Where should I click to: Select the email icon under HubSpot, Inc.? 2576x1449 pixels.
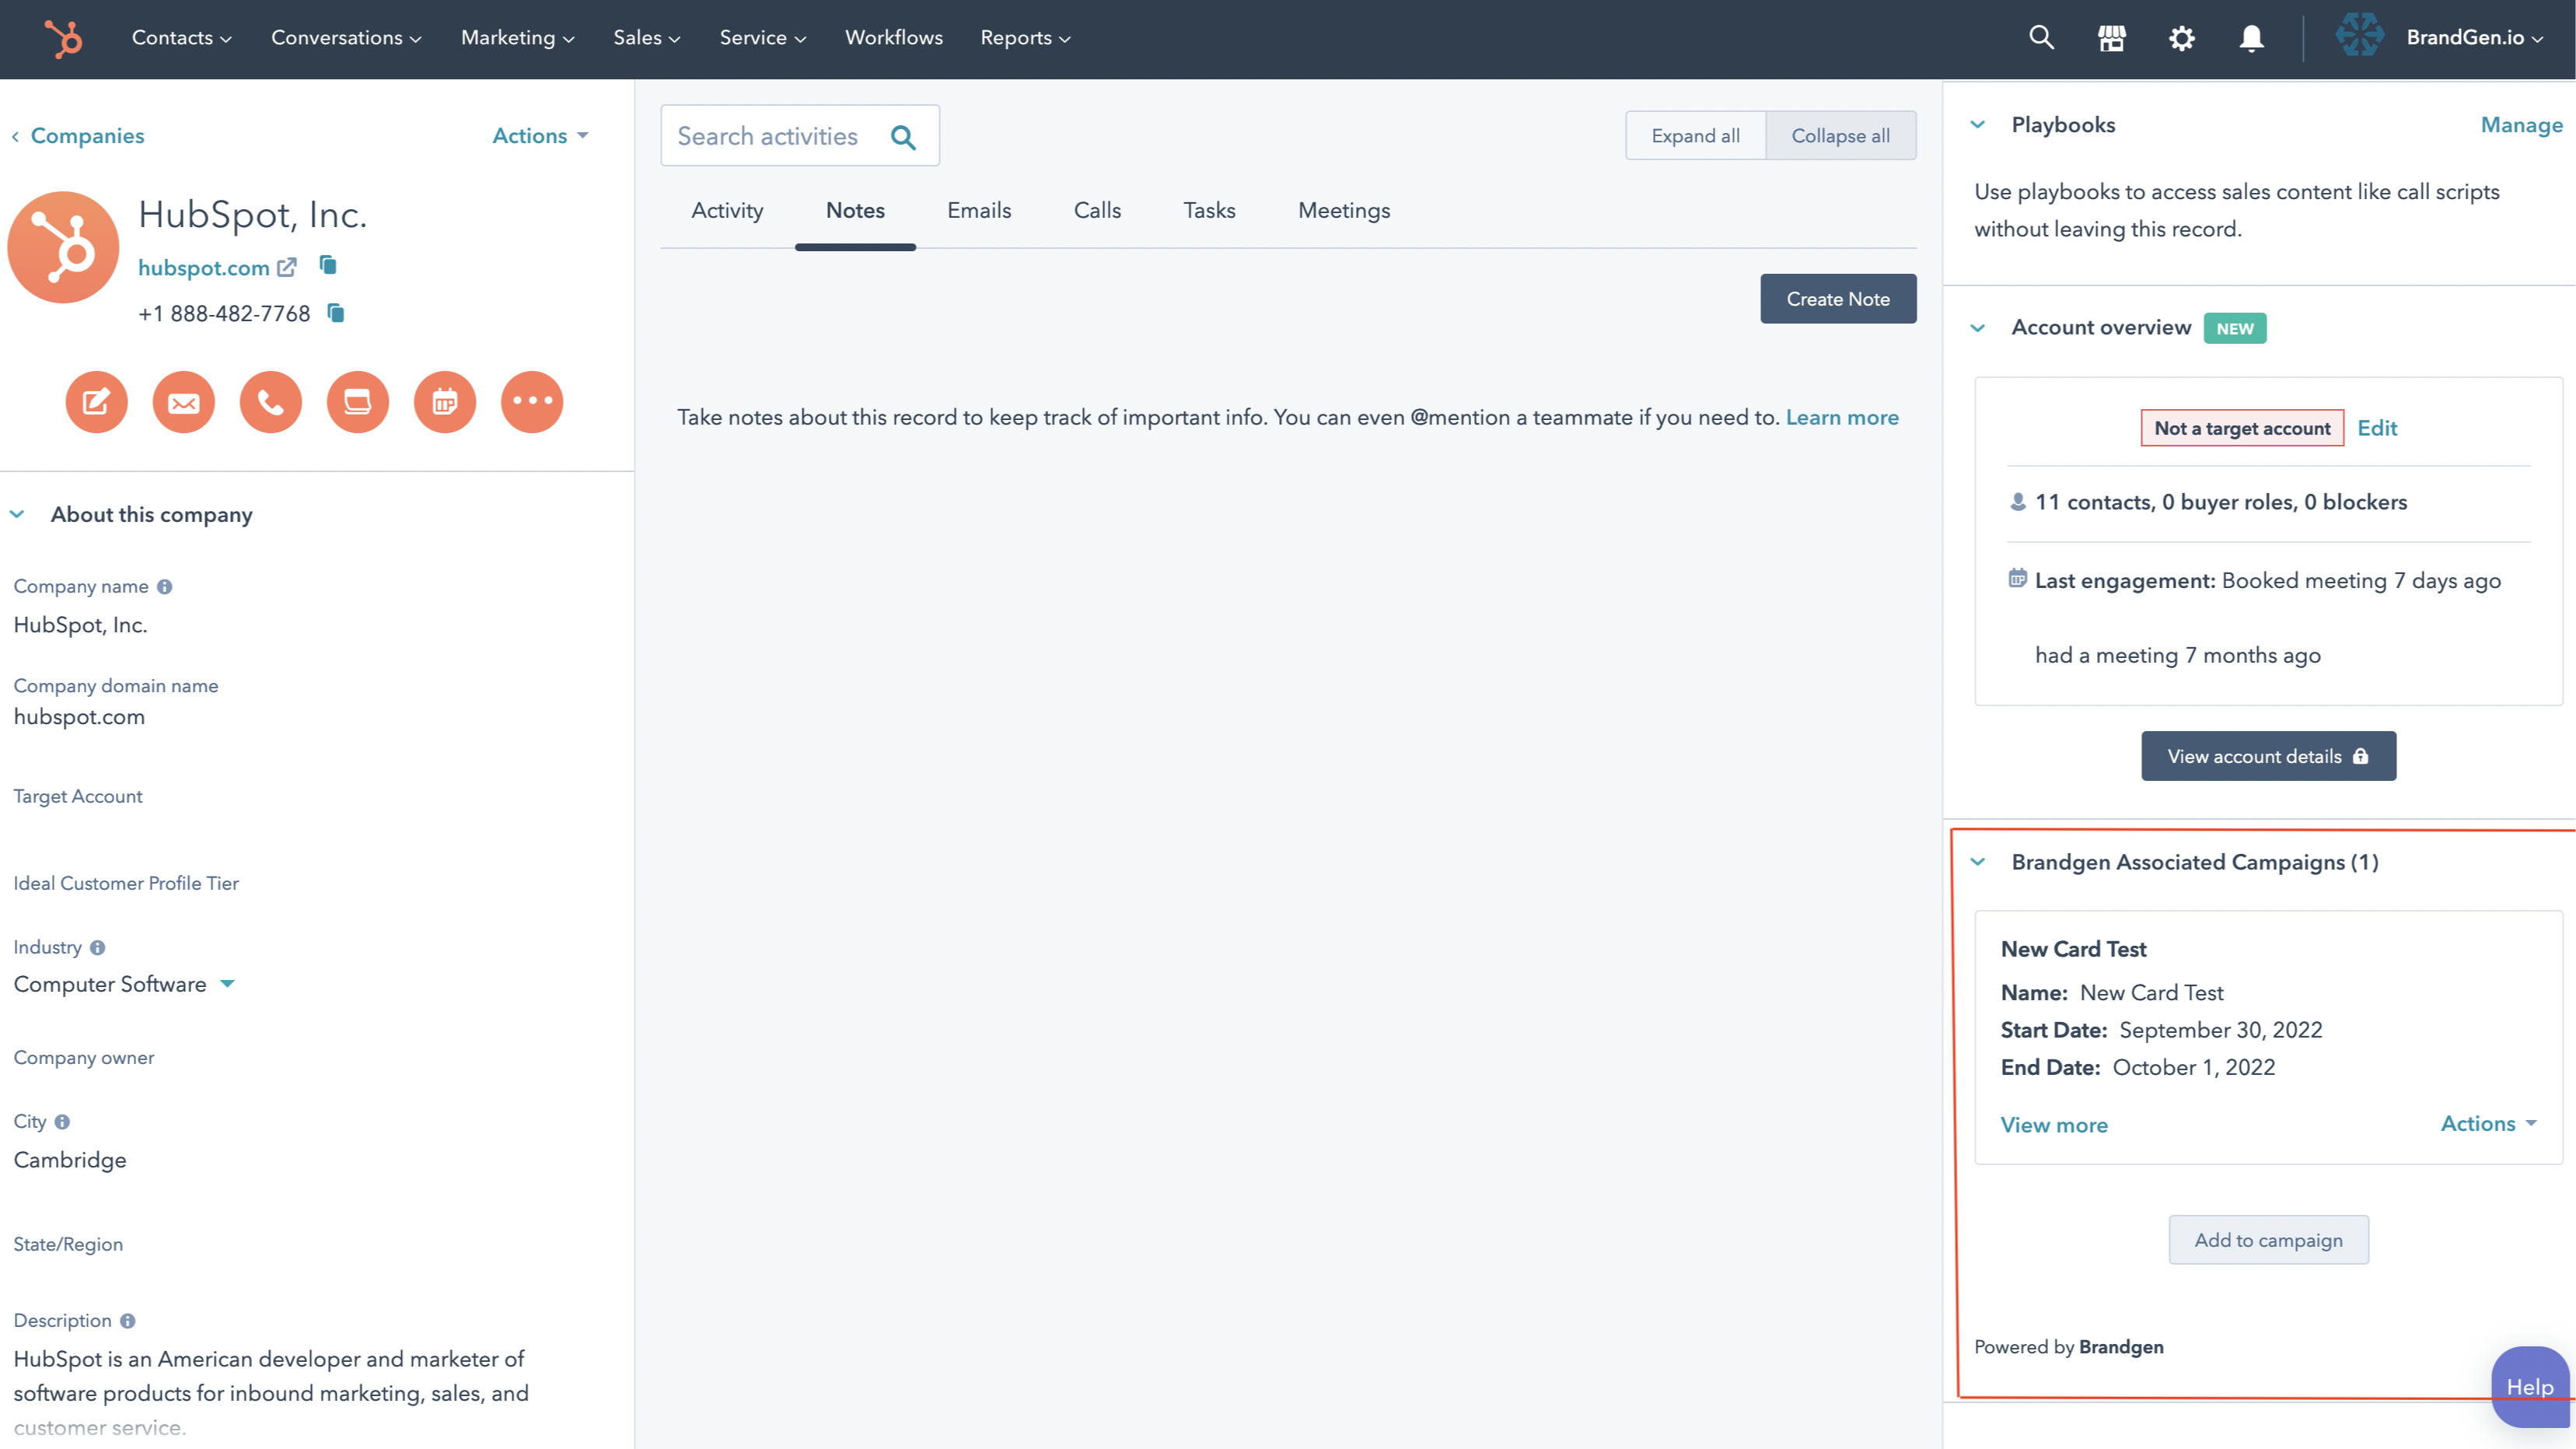click(183, 402)
